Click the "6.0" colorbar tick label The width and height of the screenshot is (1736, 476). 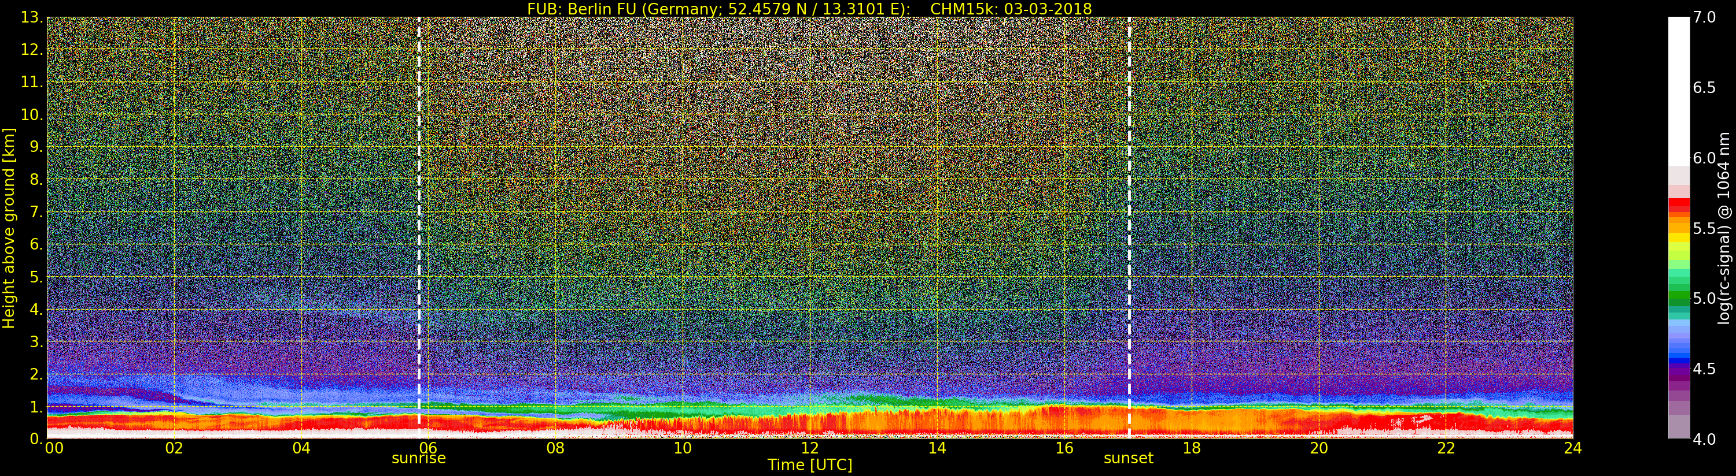click(x=1704, y=158)
